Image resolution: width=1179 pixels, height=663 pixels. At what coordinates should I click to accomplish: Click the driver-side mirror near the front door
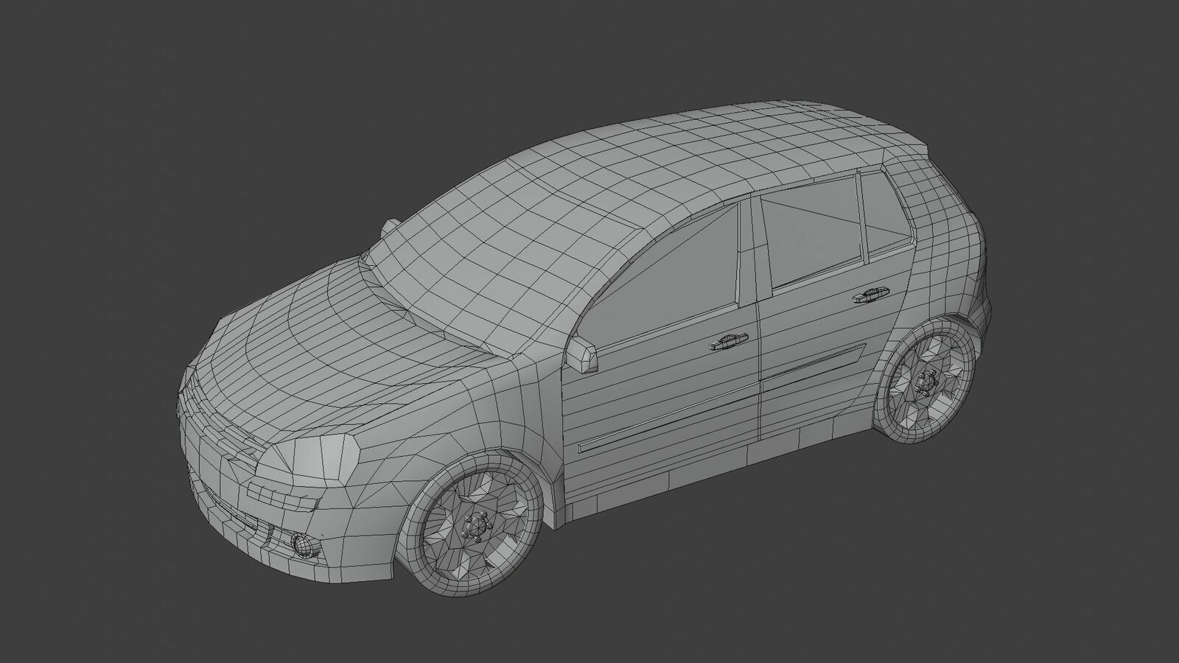coord(583,355)
